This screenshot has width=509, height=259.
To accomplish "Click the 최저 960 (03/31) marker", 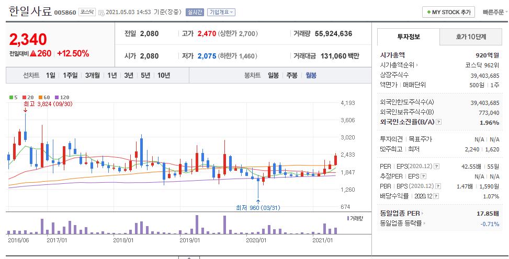I will tap(258, 208).
